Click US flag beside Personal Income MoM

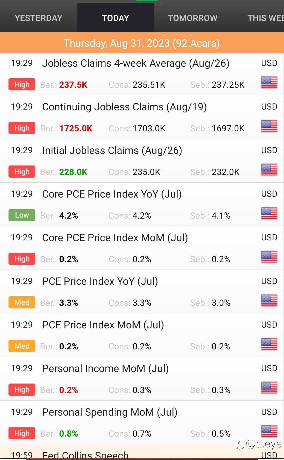click(x=269, y=388)
